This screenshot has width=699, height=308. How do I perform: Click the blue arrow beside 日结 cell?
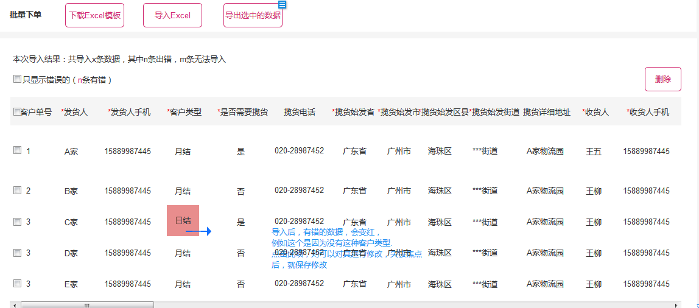click(x=198, y=231)
